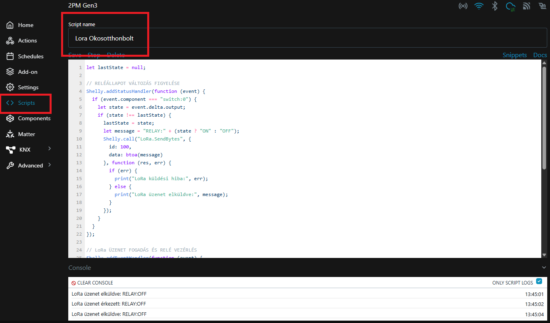Click the radio signal status icon
Image resolution: width=550 pixels, height=323 pixels.
463,6
